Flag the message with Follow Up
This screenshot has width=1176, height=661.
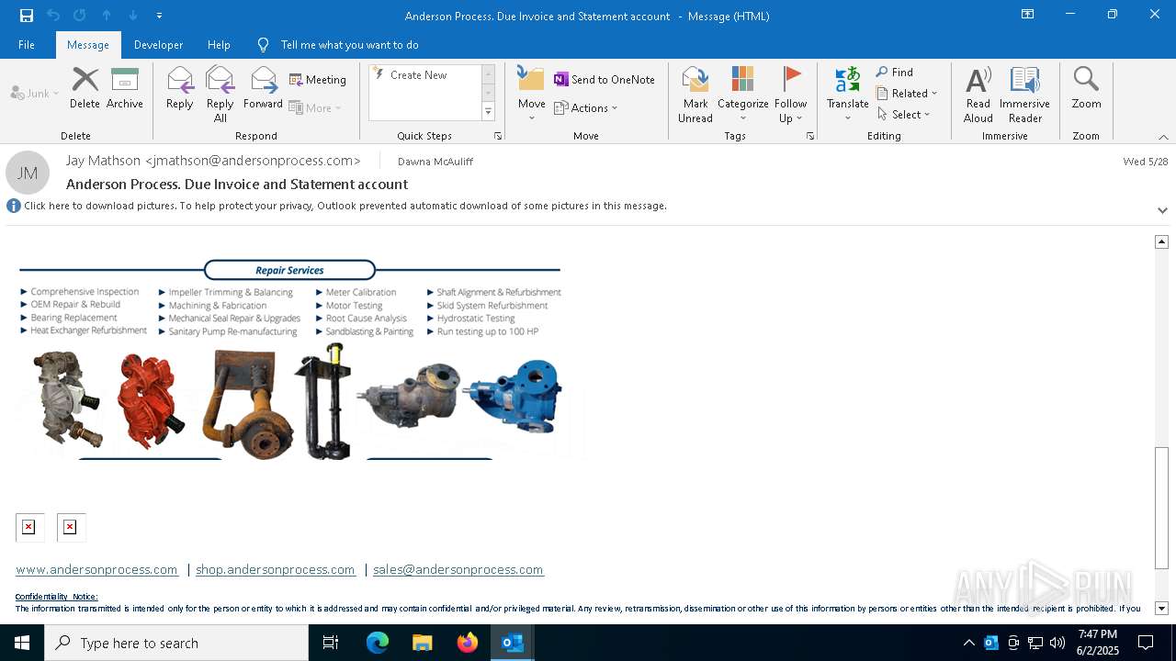coord(790,95)
